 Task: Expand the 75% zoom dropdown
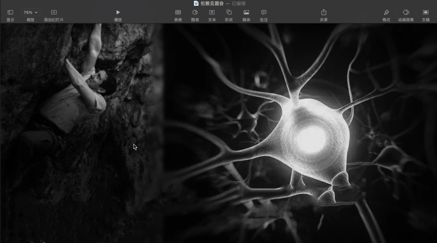[30, 13]
